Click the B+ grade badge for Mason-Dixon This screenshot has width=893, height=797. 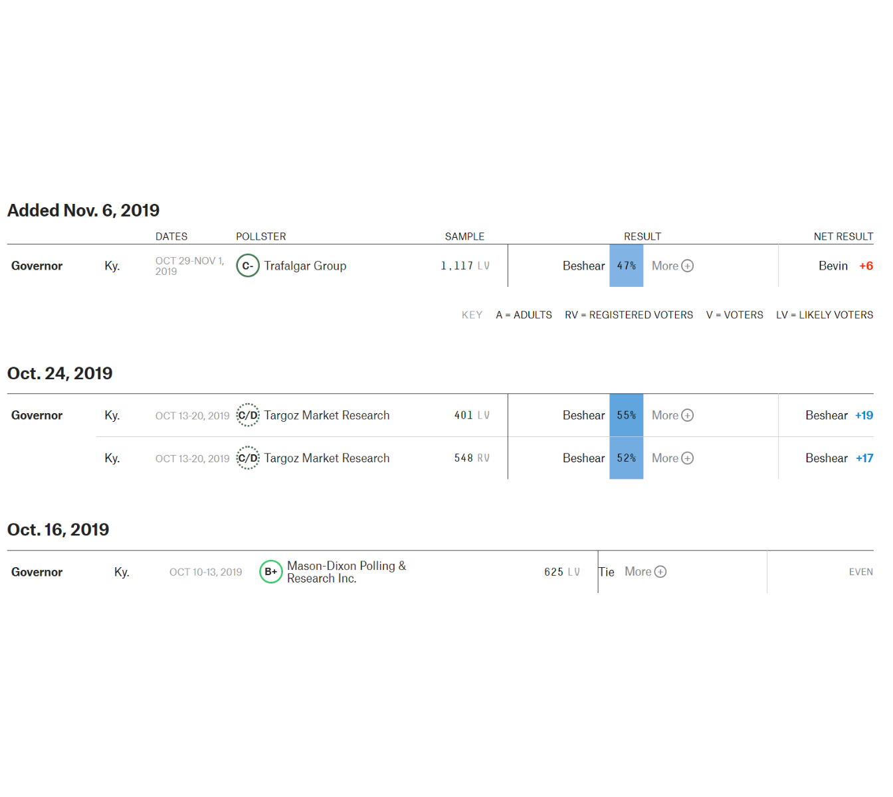[x=271, y=572]
